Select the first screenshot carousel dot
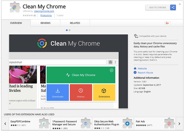Image resolution: width=184 pixels, height=131 pixels. tap(67, 30)
